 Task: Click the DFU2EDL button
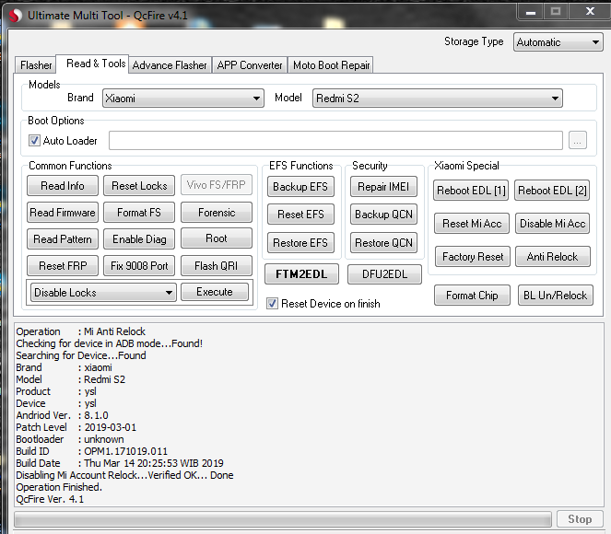(x=384, y=274)
